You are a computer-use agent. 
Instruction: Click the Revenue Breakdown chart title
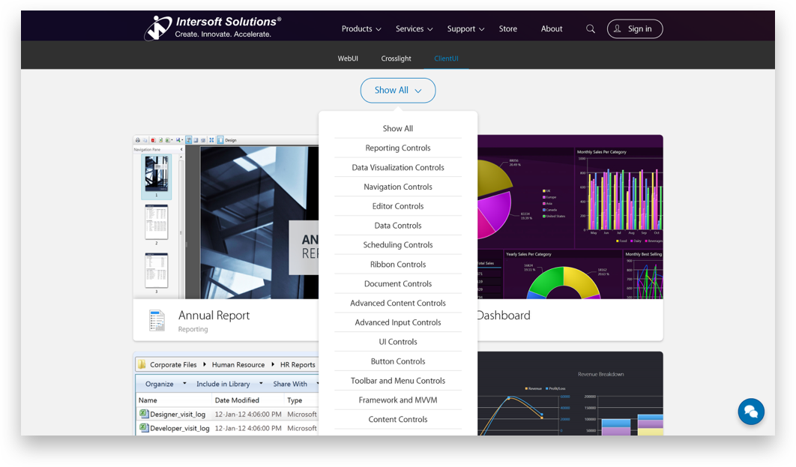tap(600, 374)
